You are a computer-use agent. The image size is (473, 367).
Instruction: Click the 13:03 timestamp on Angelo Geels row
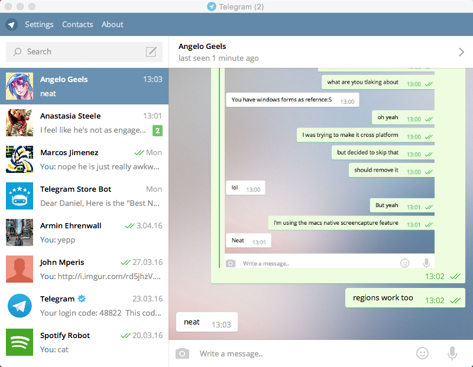click(153, 79)
